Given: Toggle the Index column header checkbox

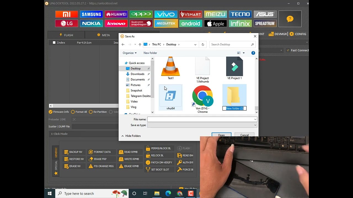Looking at the screenshot, I should click(x=54, y=43).
